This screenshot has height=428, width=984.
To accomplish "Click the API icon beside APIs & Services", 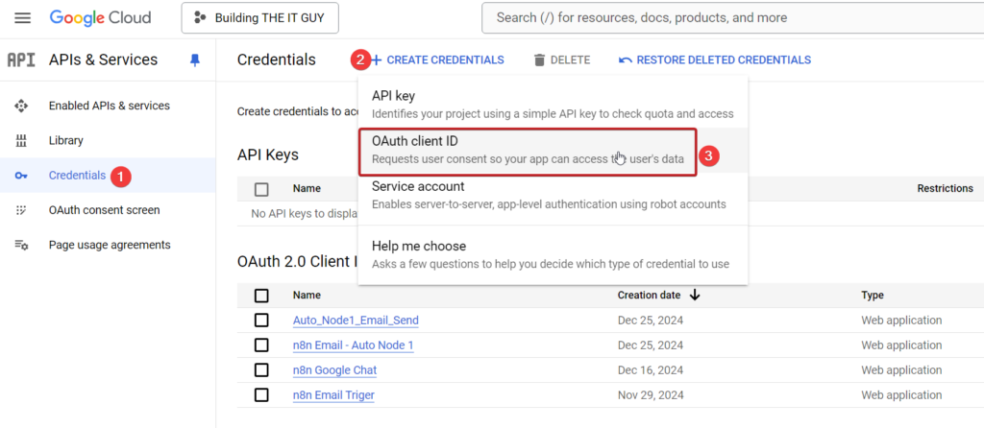I will click(21, 60).
